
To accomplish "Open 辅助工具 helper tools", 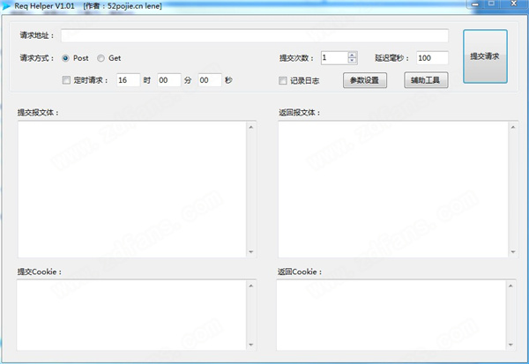I will tap(426, 80).
